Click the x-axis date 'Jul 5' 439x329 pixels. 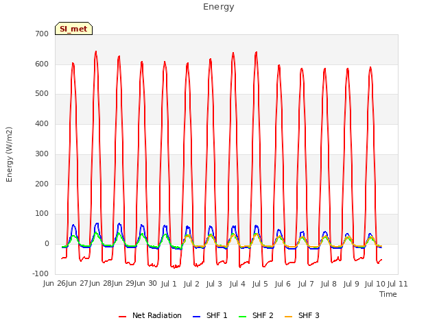260,284
